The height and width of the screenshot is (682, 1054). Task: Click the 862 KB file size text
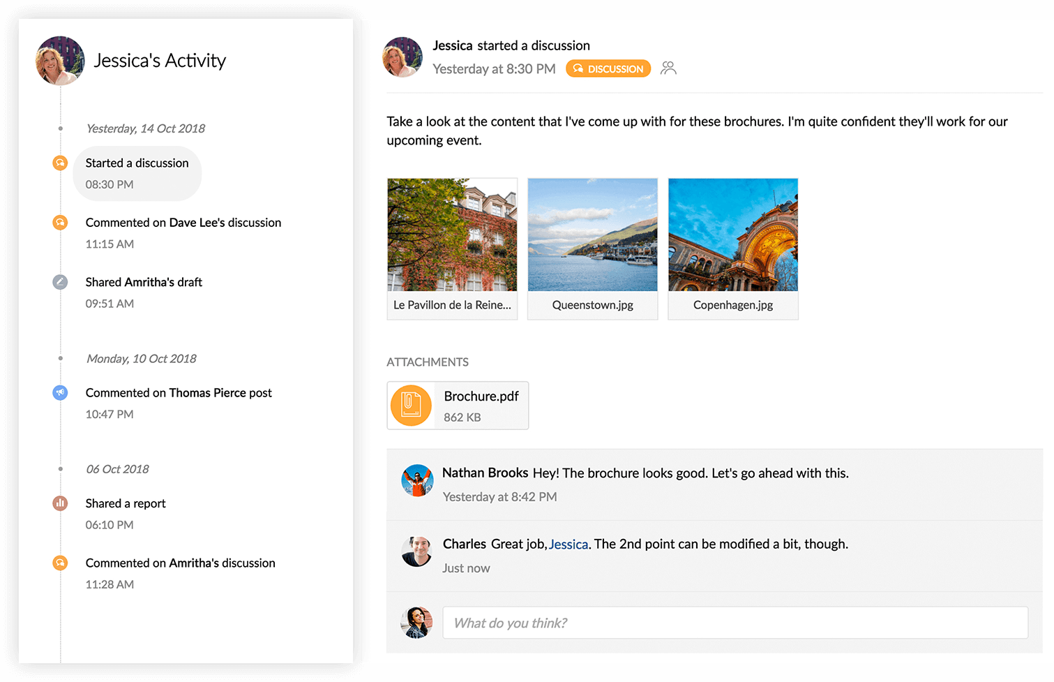[462, 417]
